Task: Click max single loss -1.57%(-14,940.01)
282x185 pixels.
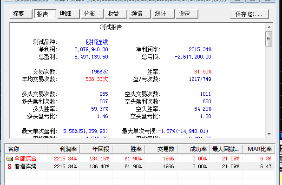Action: 183,131
